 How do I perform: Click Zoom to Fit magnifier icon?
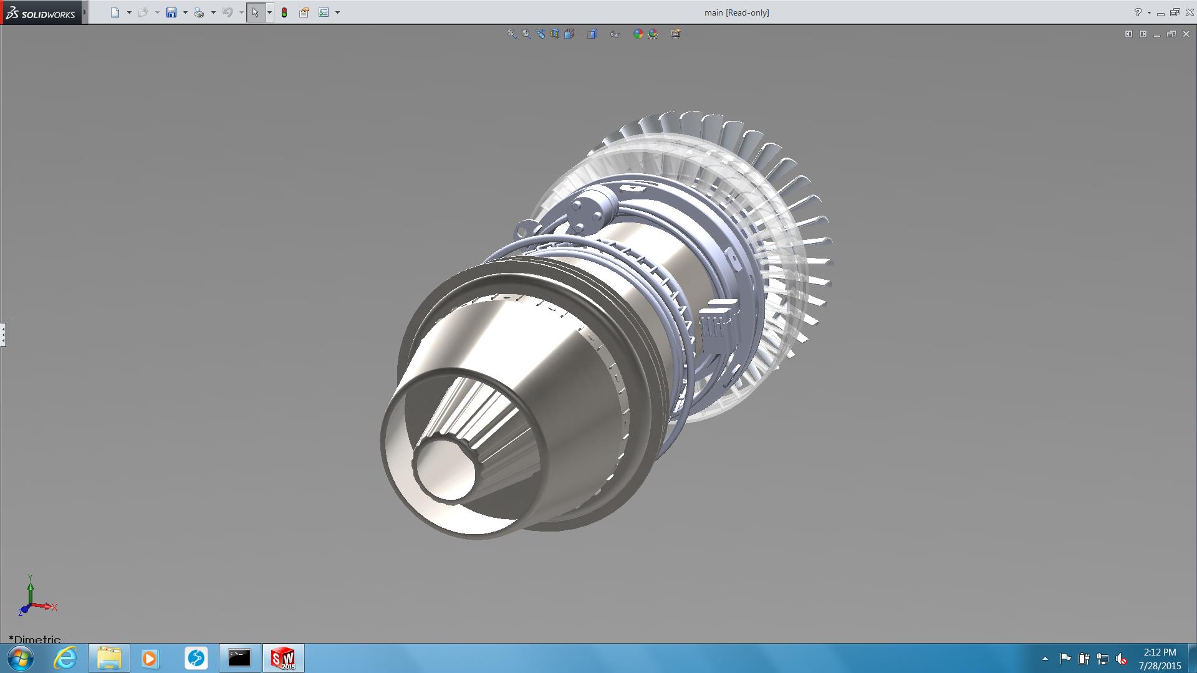click(x=512, y=34)
